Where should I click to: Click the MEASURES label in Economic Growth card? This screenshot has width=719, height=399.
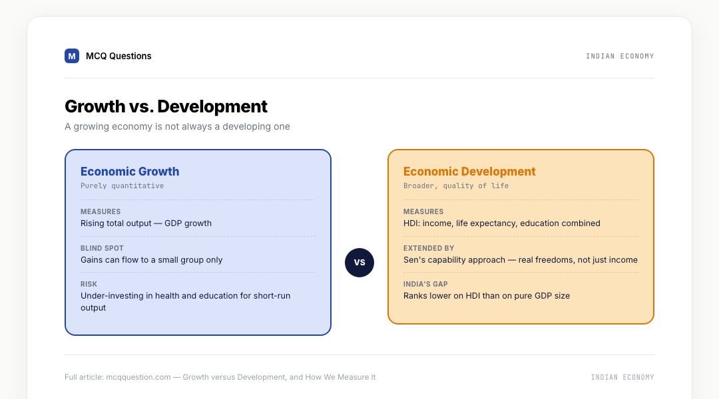tap(101, 211)
